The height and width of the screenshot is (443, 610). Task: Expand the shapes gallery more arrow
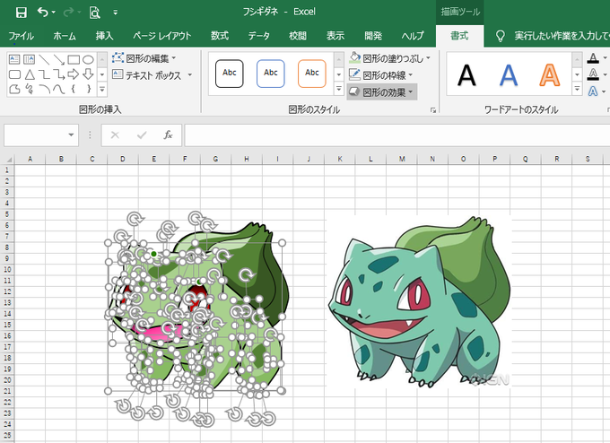[102, 90]
